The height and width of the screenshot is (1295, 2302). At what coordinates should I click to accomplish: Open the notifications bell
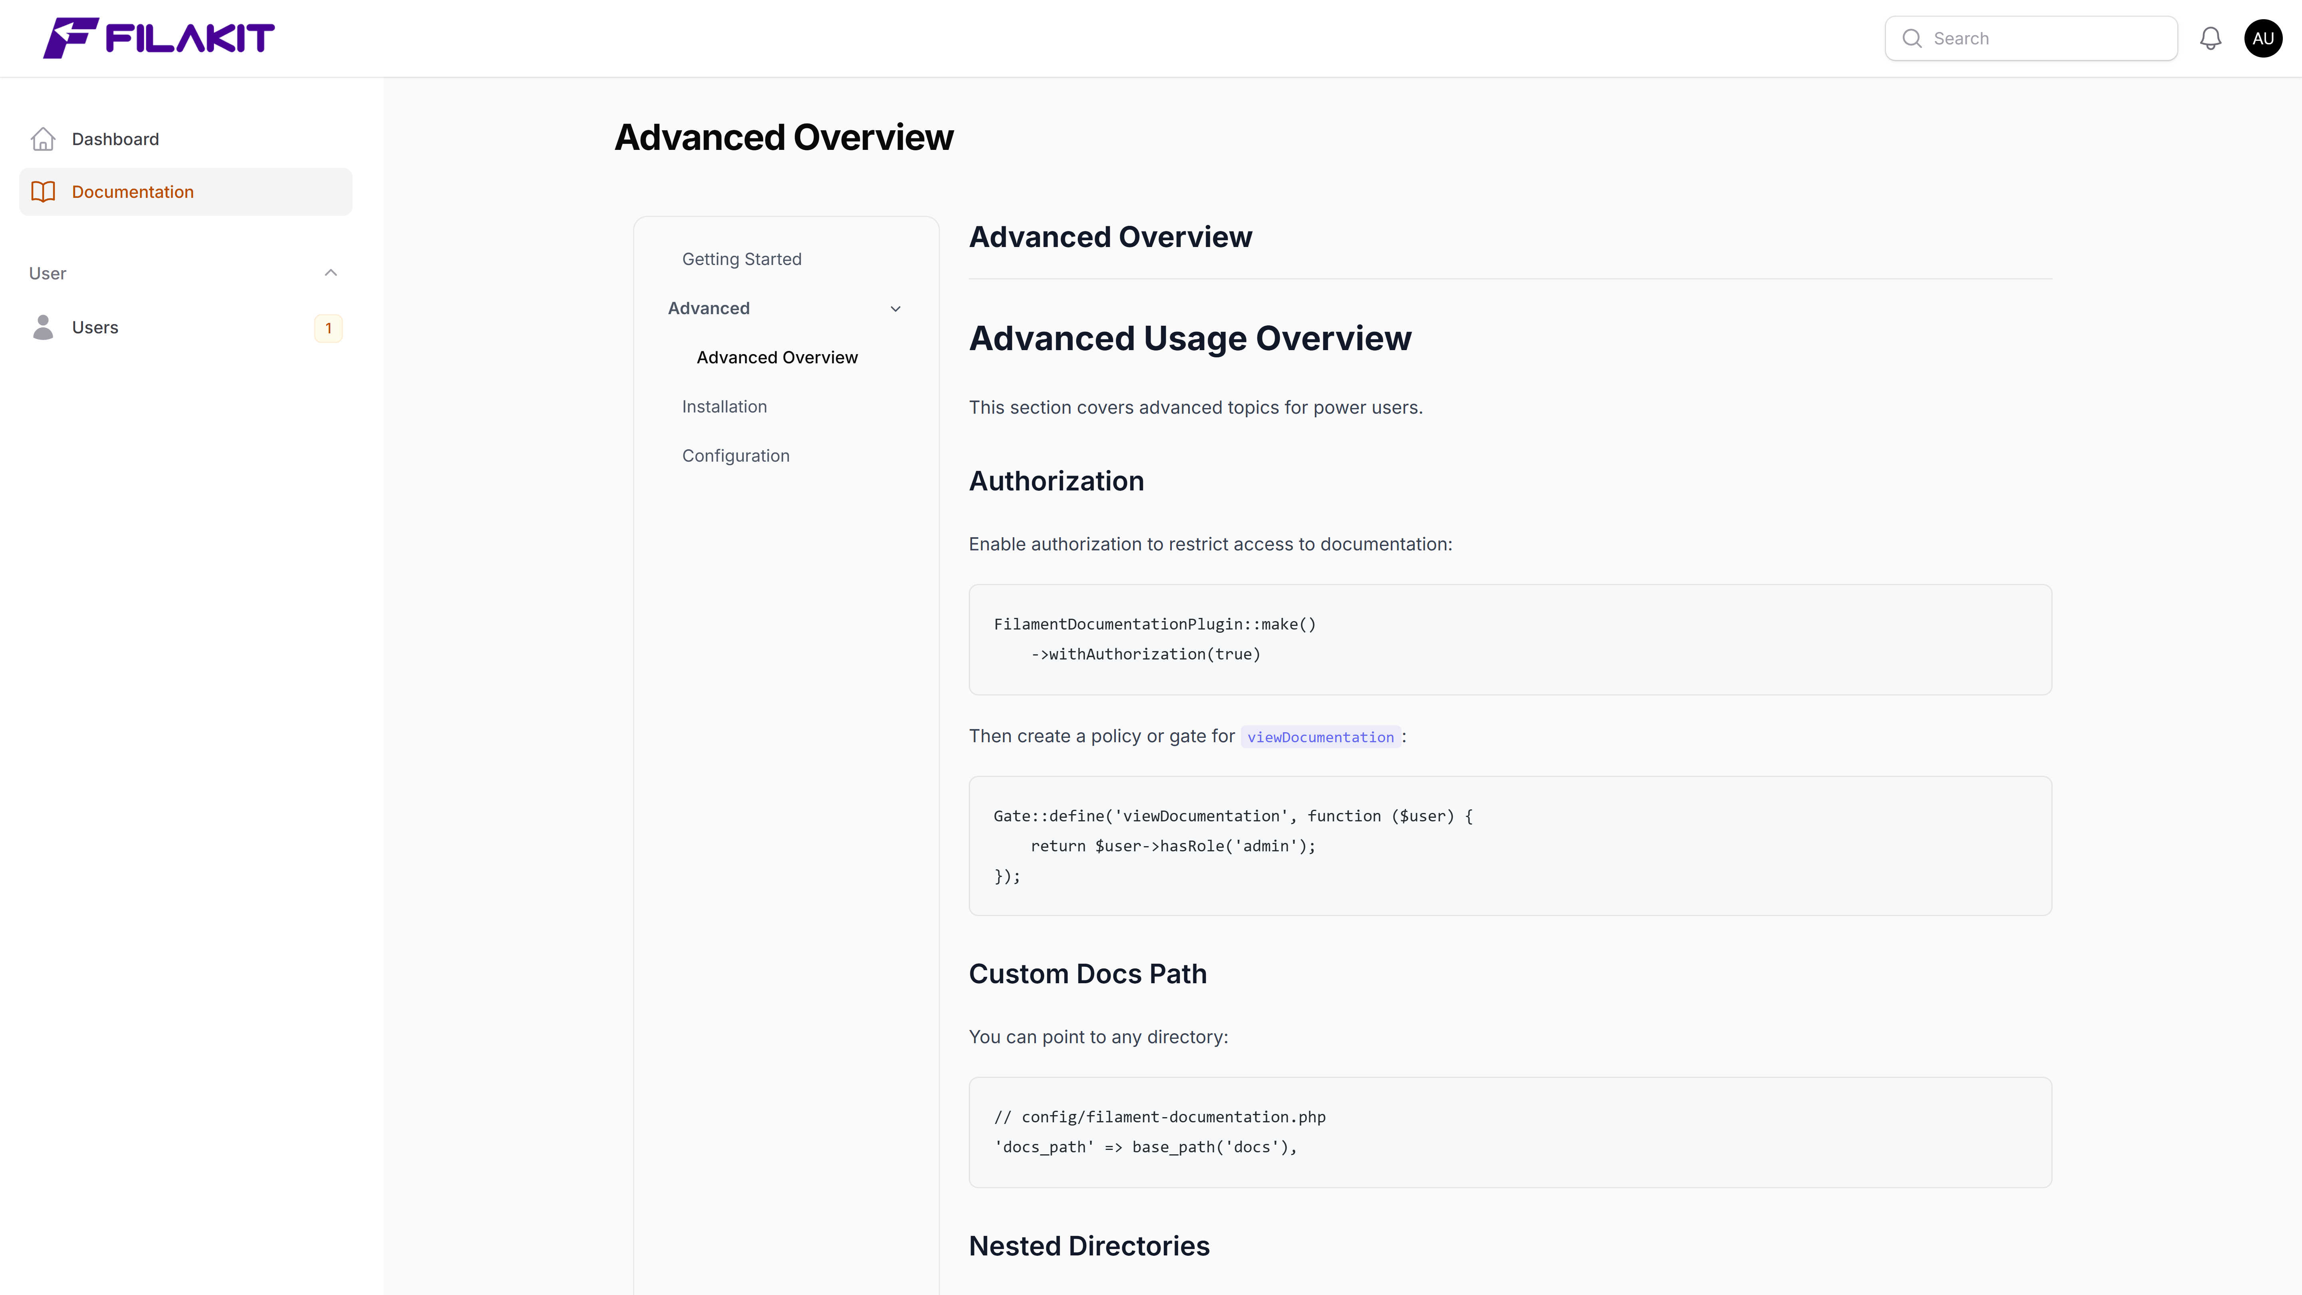pos(2211,38)
